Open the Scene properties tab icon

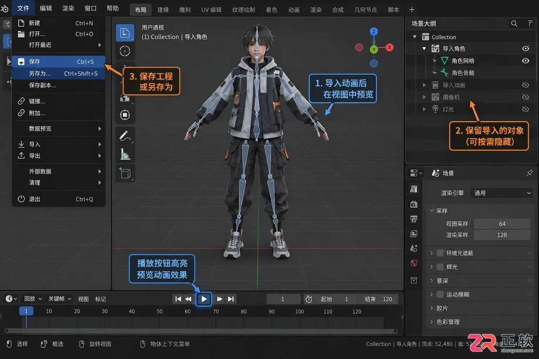tap(414, 248)
